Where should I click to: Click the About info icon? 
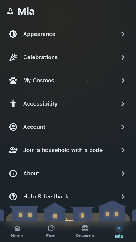coord(13,173)
